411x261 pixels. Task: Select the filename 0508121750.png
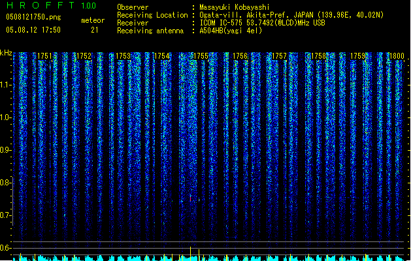click(x=33, y=17)
